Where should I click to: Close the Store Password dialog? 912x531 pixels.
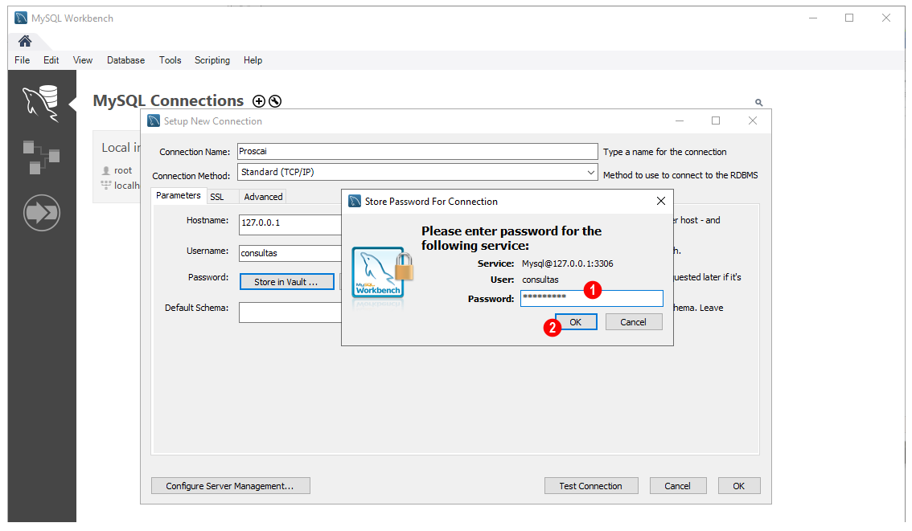tap(661, 201)
